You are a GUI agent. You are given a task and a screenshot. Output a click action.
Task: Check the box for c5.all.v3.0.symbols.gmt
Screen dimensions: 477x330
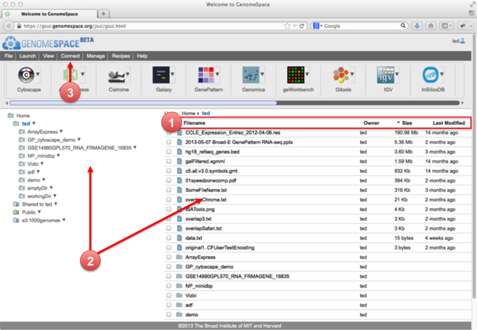coord(169,171)
